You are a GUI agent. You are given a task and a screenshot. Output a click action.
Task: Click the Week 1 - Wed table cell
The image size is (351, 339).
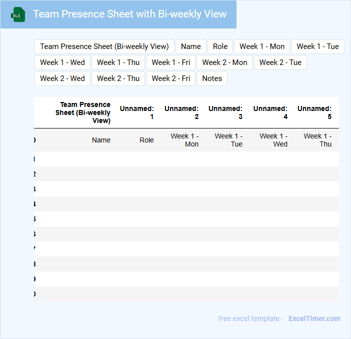pos(273,140)
